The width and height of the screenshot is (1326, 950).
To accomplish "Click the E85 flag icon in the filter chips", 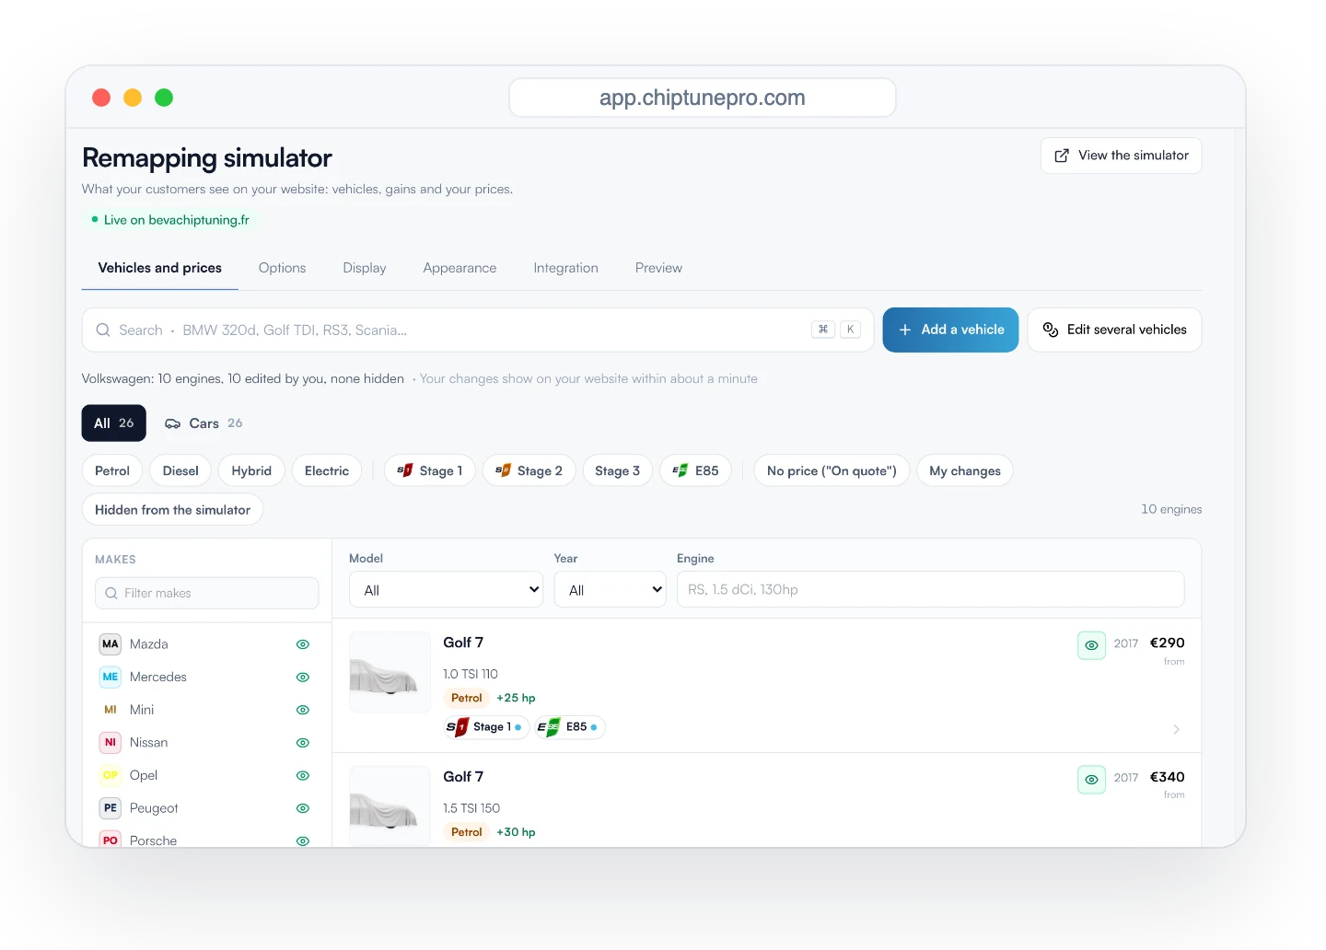I will pos(680,470).
